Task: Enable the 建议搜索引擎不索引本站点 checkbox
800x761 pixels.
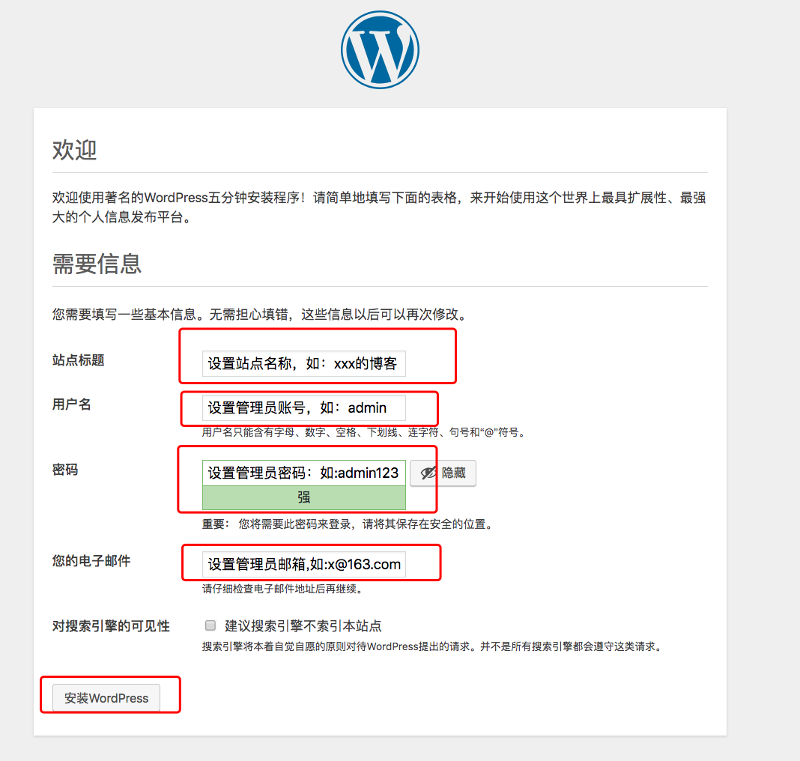Action: (210, 625)
